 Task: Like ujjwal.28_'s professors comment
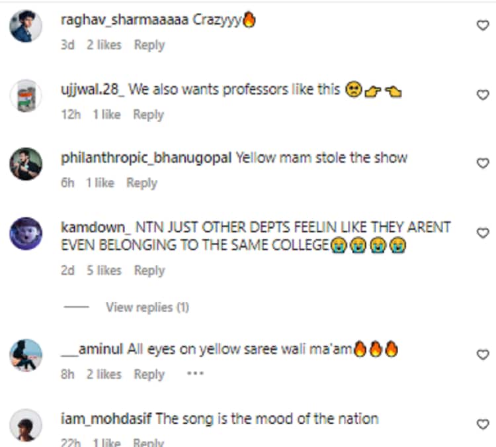[483, 95]
